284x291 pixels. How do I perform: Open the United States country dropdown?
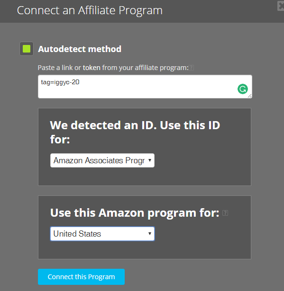(102, 234)
